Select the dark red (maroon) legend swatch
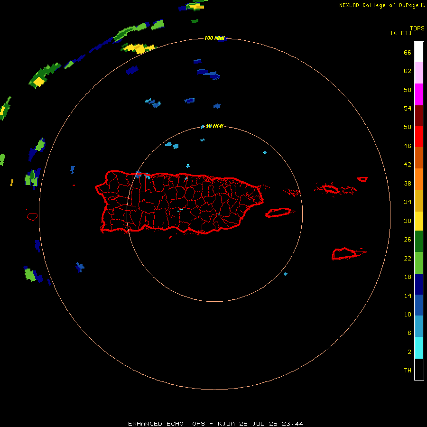The image size is (427, 427). point(419,115)
